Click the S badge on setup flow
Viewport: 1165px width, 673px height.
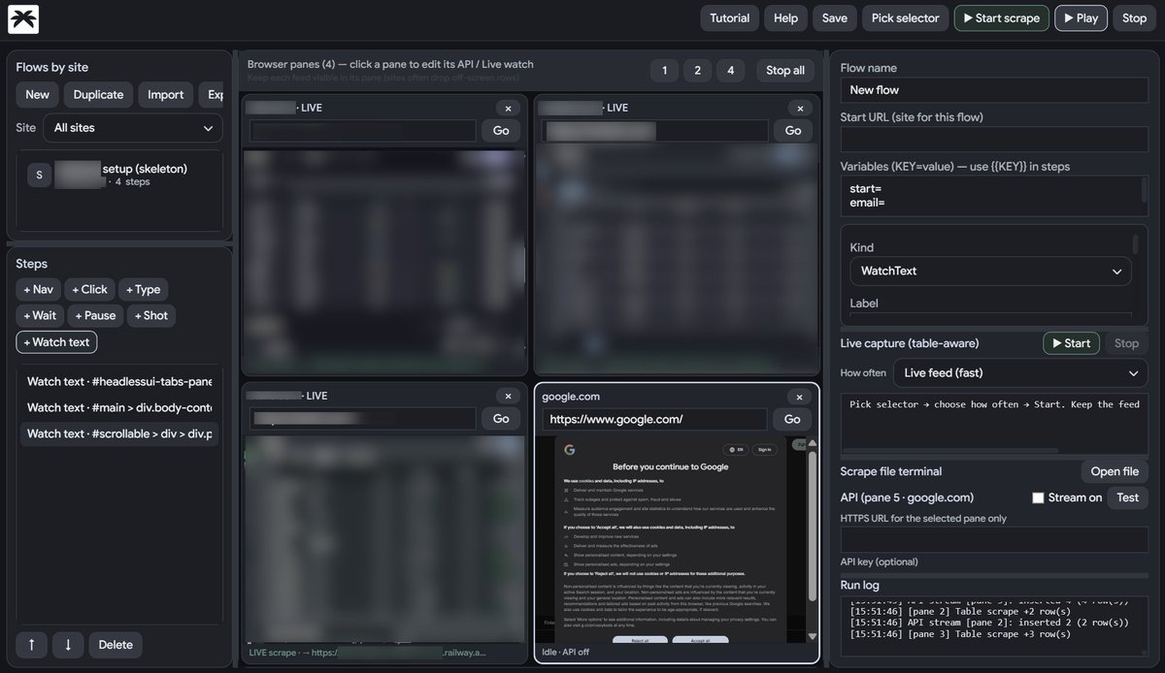pos(39,175)
